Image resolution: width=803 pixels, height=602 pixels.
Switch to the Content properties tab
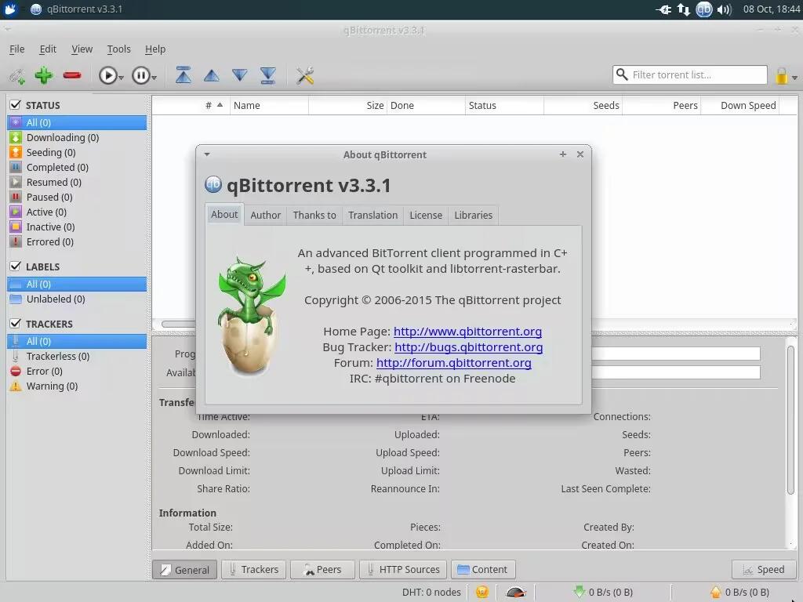point(483,569)
